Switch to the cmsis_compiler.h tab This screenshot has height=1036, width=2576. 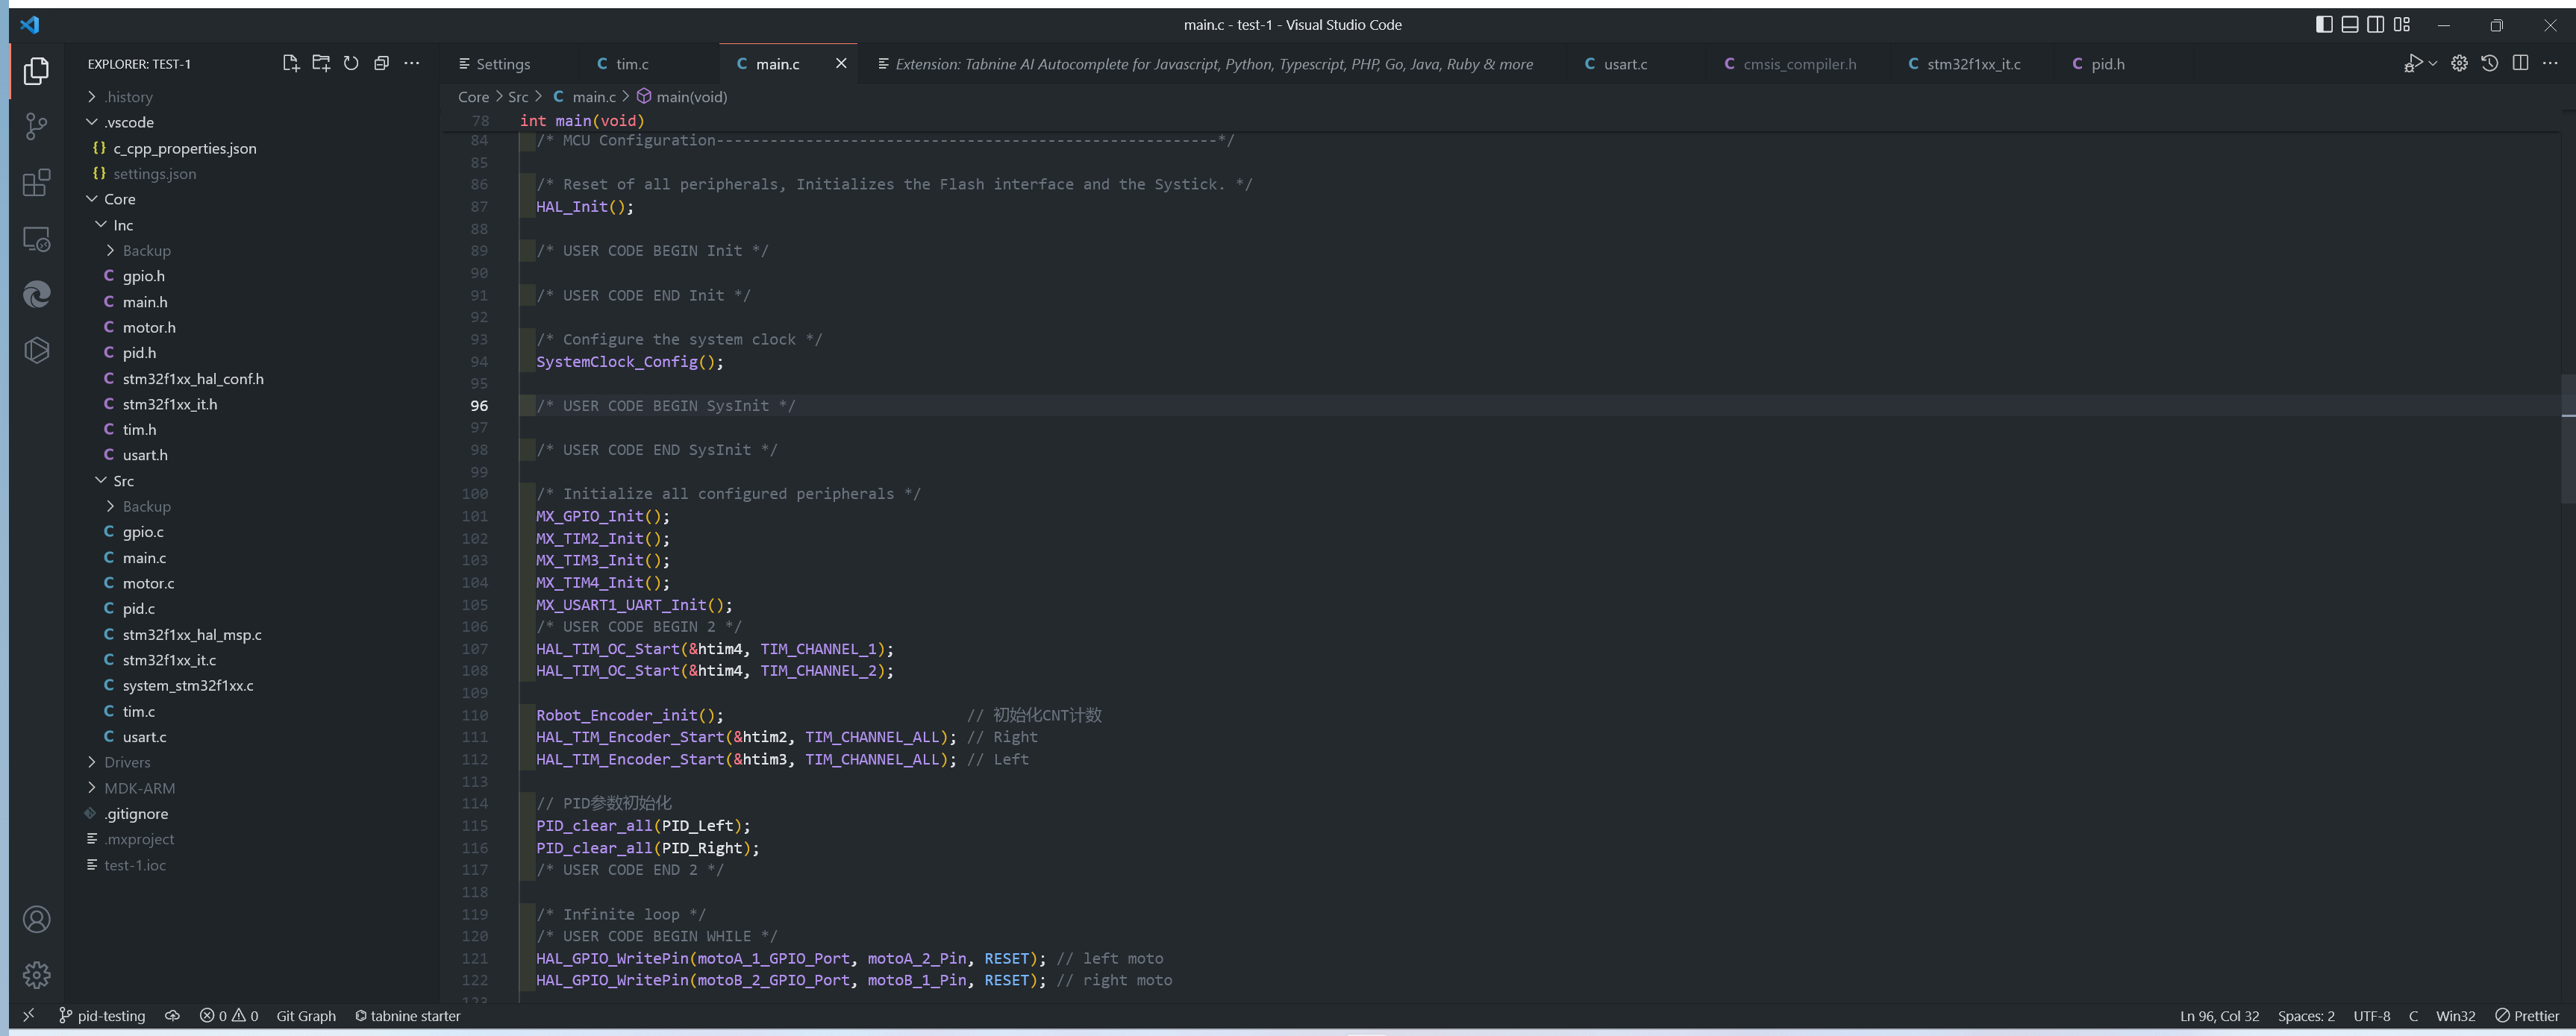point(1799,64)
